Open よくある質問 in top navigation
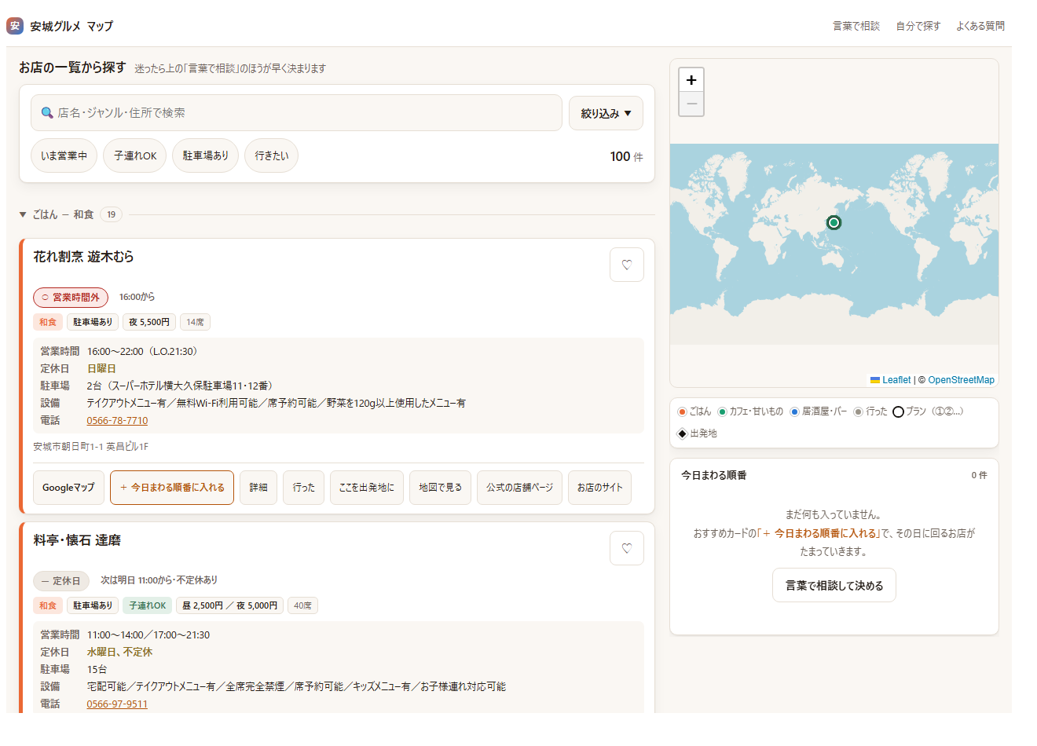This screenshot has width=1037, height=746. click(x=980, y=26)
